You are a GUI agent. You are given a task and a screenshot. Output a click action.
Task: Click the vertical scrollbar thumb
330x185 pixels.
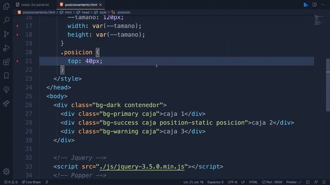[328, 85]
